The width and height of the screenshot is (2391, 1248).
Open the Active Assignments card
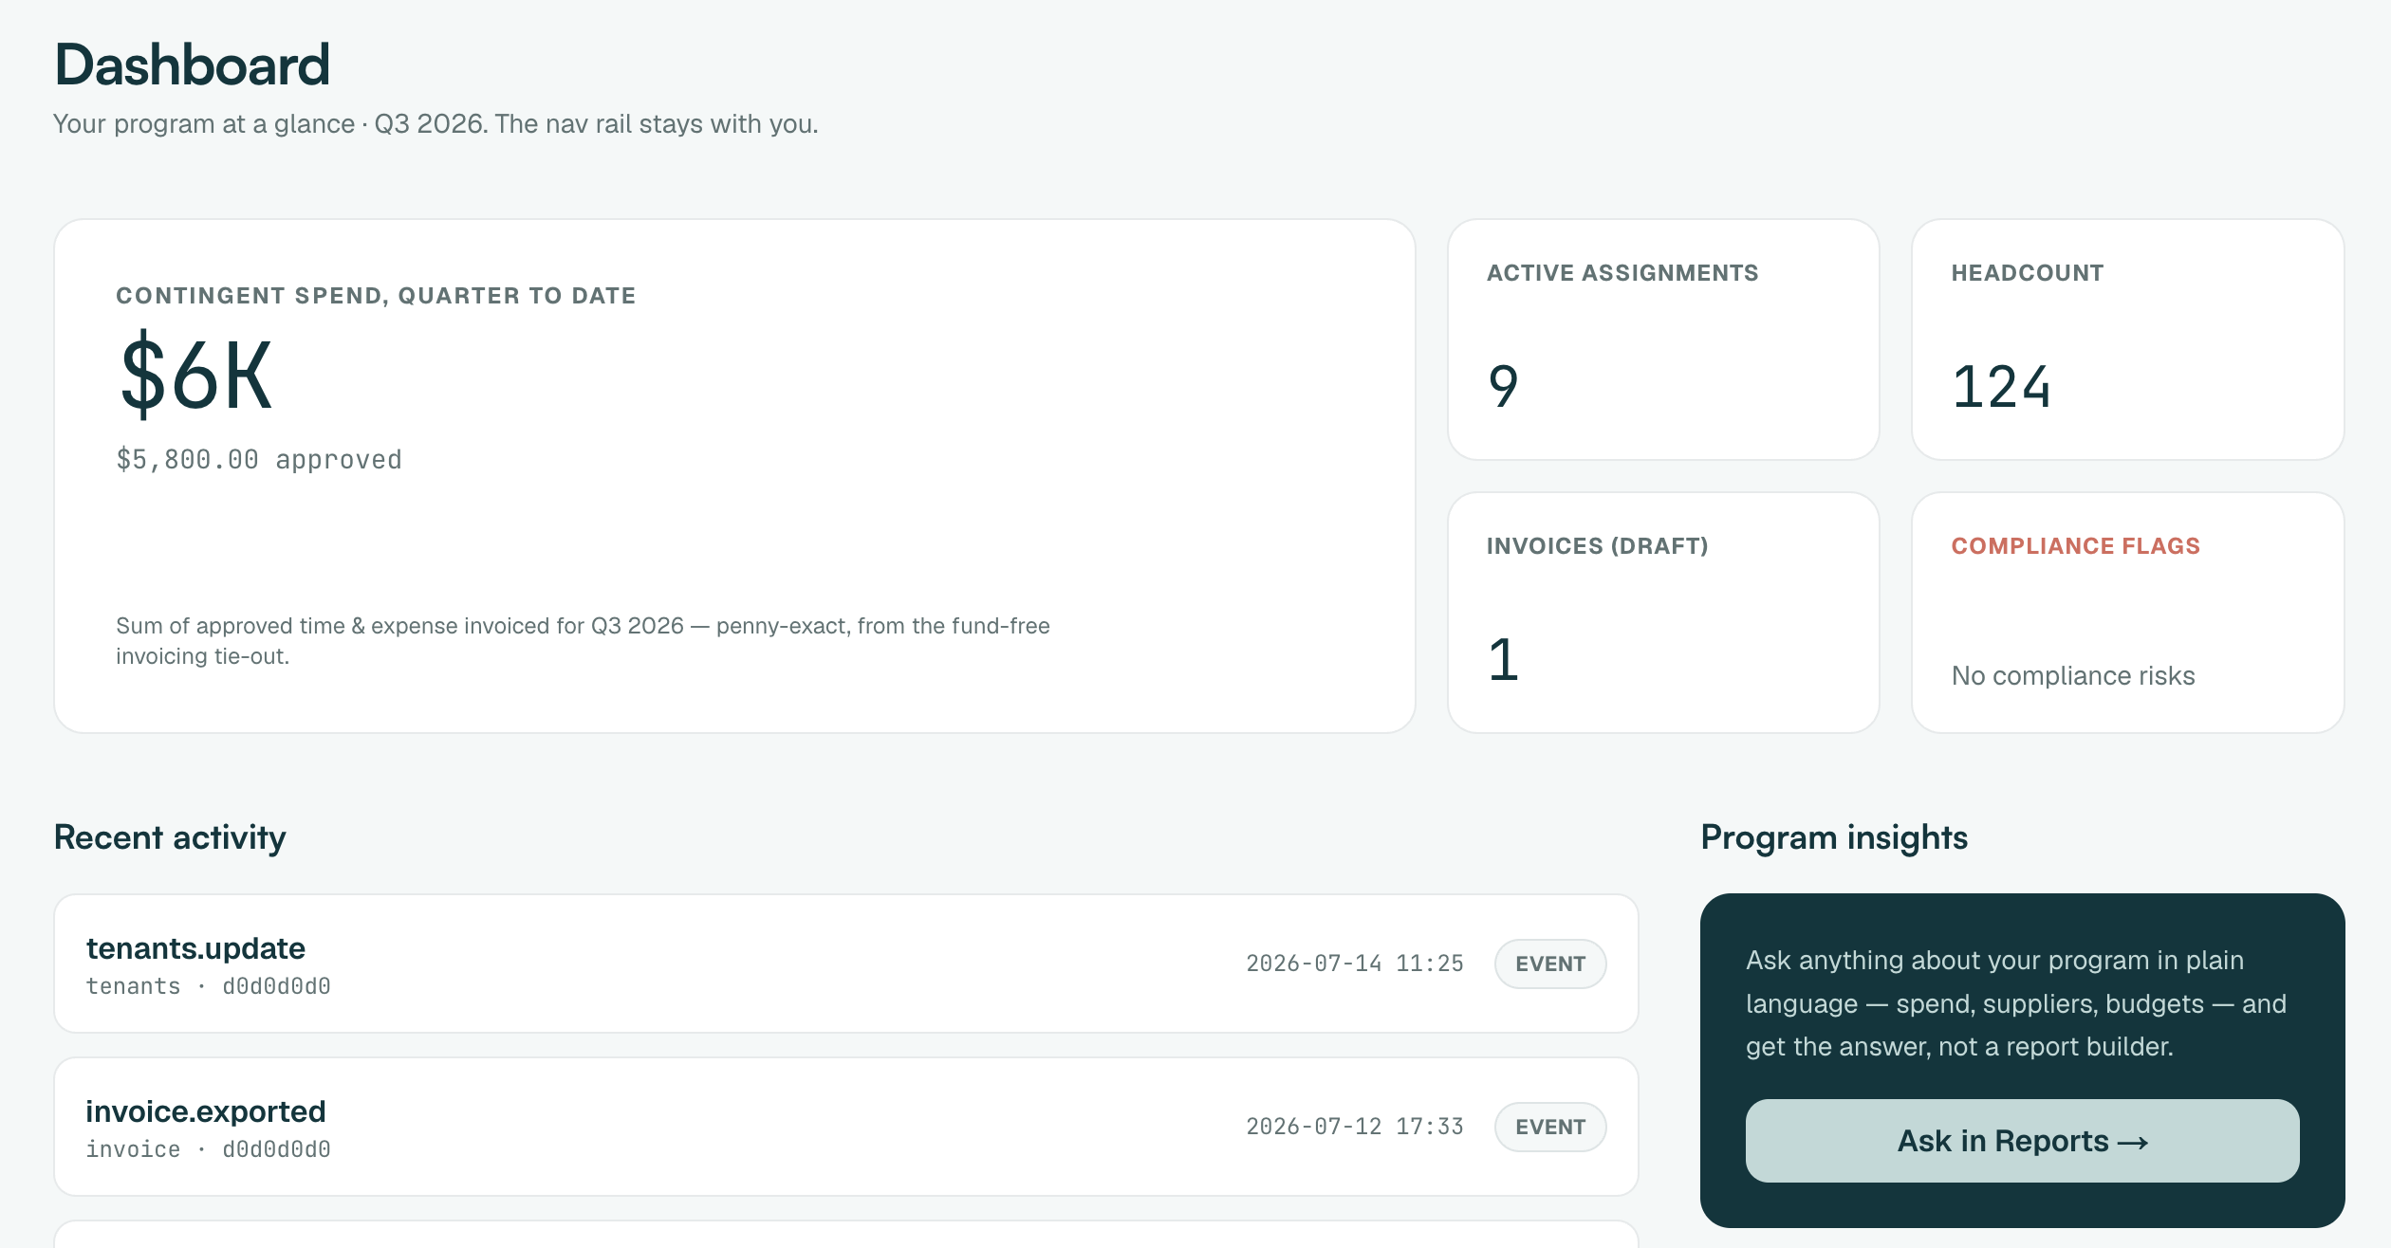click(1663, 340)
